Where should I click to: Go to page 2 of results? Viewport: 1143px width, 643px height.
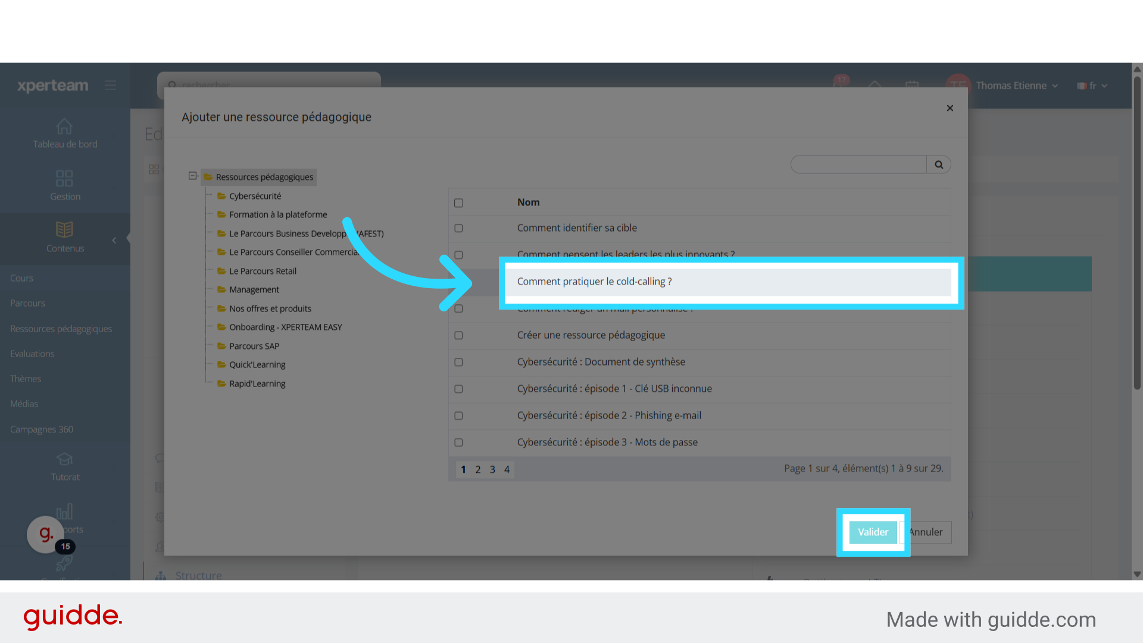coord(477,470)
